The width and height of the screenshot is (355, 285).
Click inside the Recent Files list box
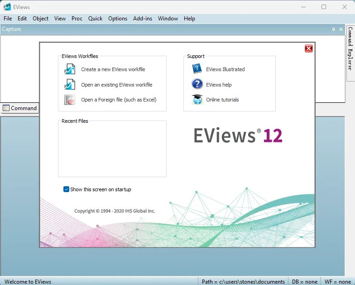(112, 150)
